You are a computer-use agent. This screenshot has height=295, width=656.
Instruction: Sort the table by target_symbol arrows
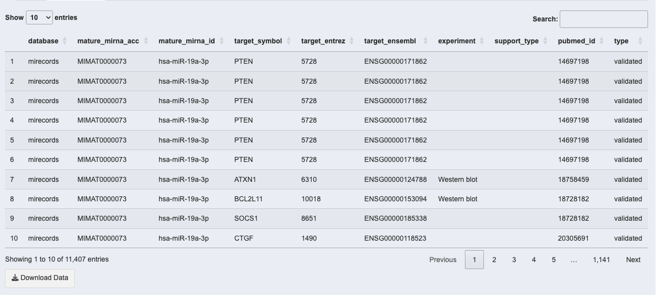pos(289,41)
